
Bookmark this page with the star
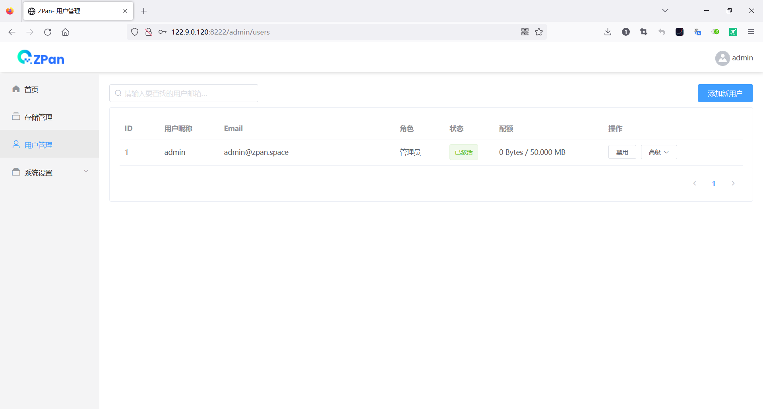point(539,32)
